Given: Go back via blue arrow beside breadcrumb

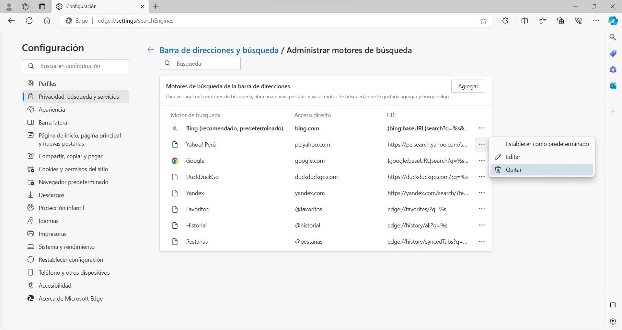Looking at the screenshot, I should [151, 50].
